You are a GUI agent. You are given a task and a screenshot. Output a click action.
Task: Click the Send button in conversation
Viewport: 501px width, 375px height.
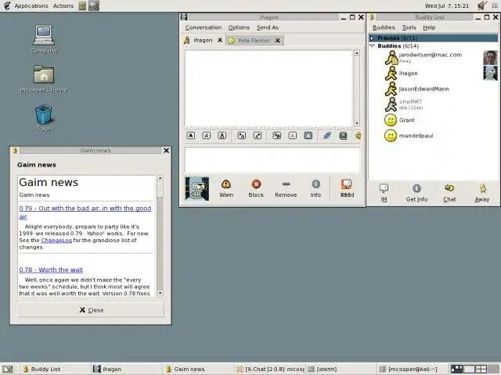(x=347, y=188)
